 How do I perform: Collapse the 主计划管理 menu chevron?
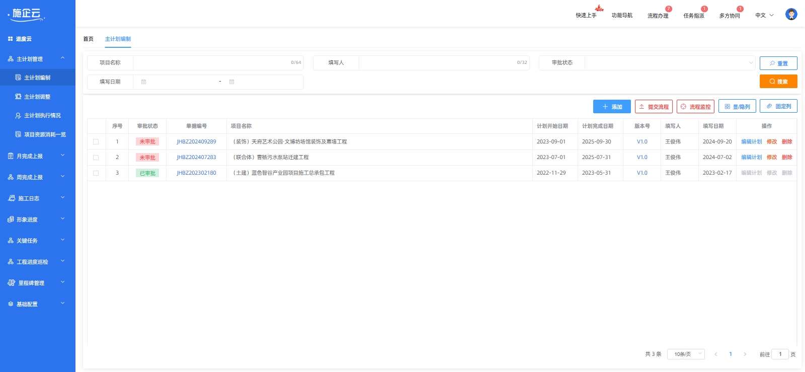click(63, 58)
